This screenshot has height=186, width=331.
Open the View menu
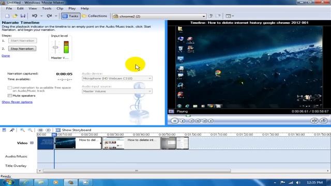pos(33,8)
